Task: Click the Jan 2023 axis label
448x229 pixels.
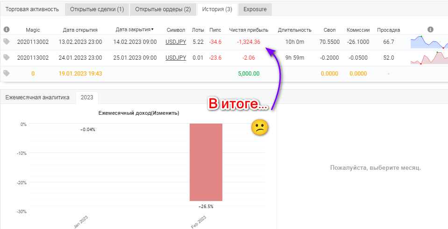Action: (81, 222)
